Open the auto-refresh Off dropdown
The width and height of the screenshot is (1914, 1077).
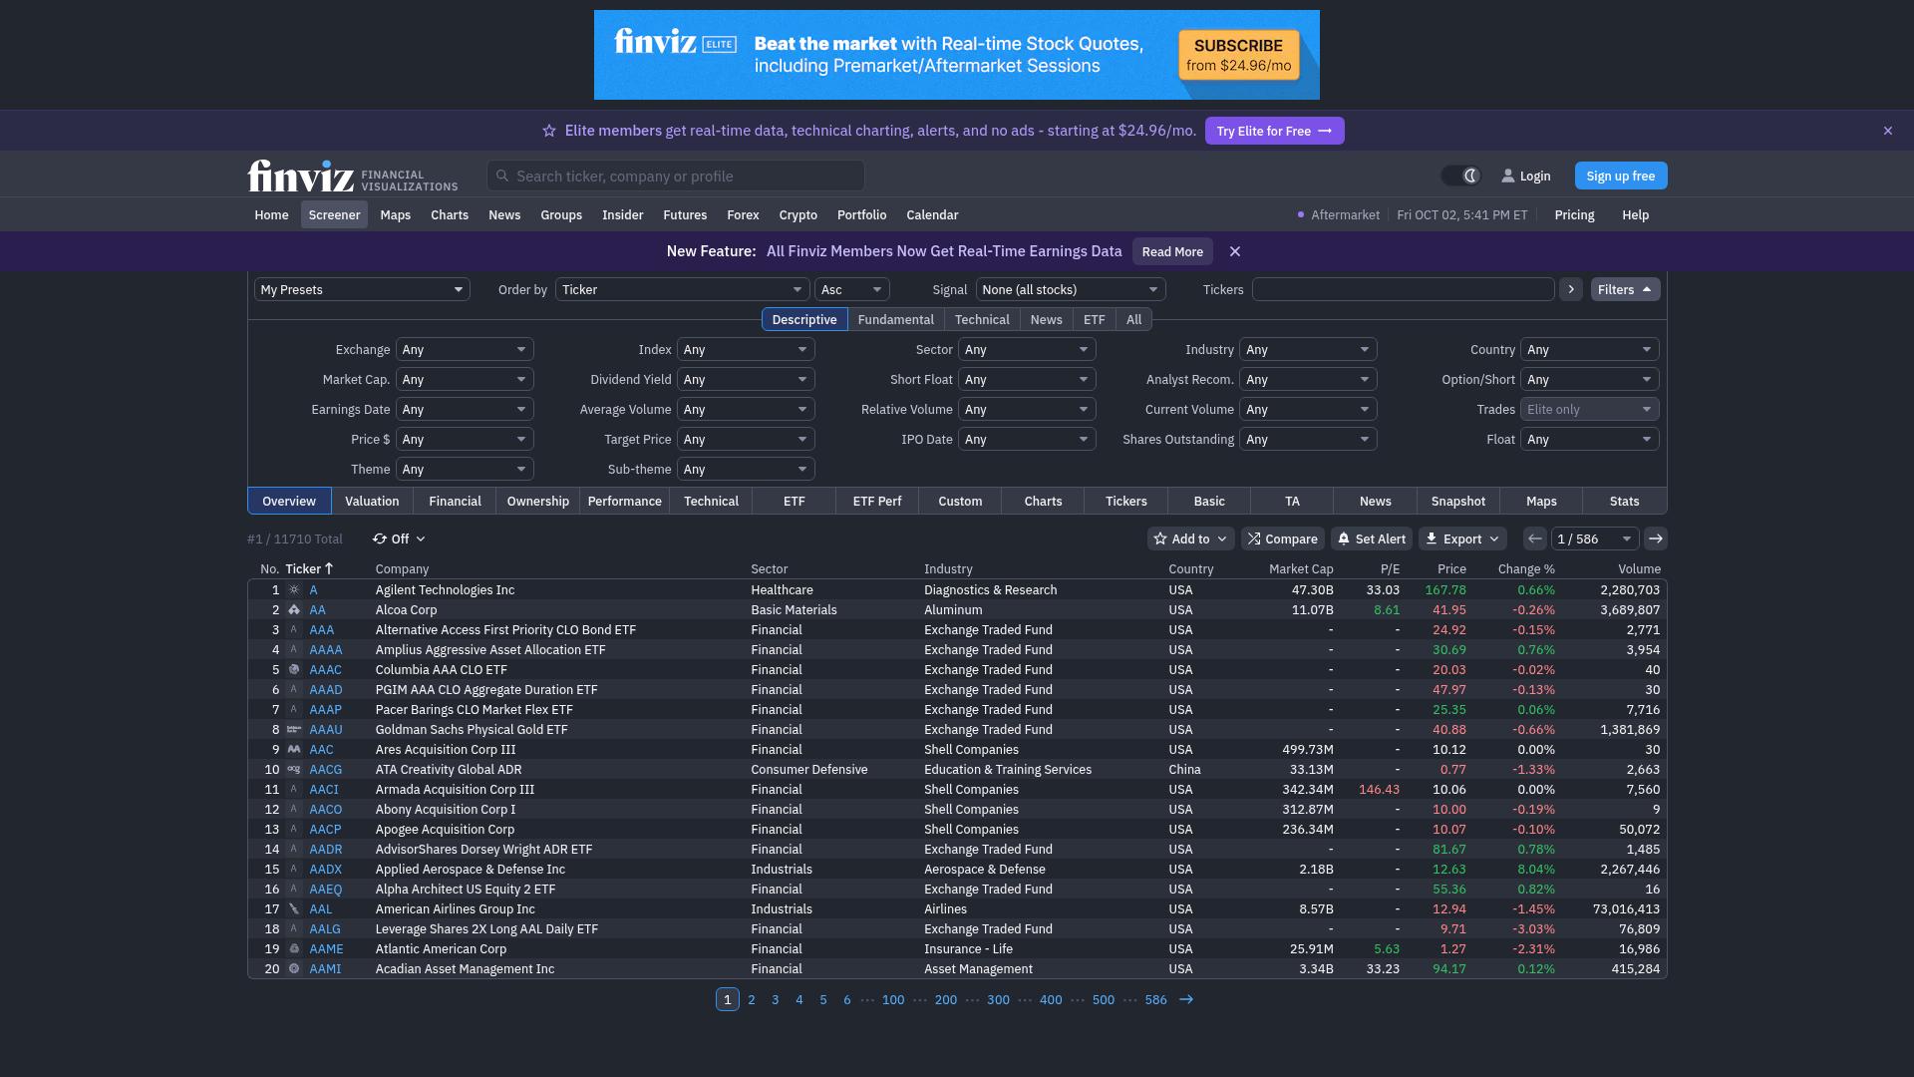399,538
